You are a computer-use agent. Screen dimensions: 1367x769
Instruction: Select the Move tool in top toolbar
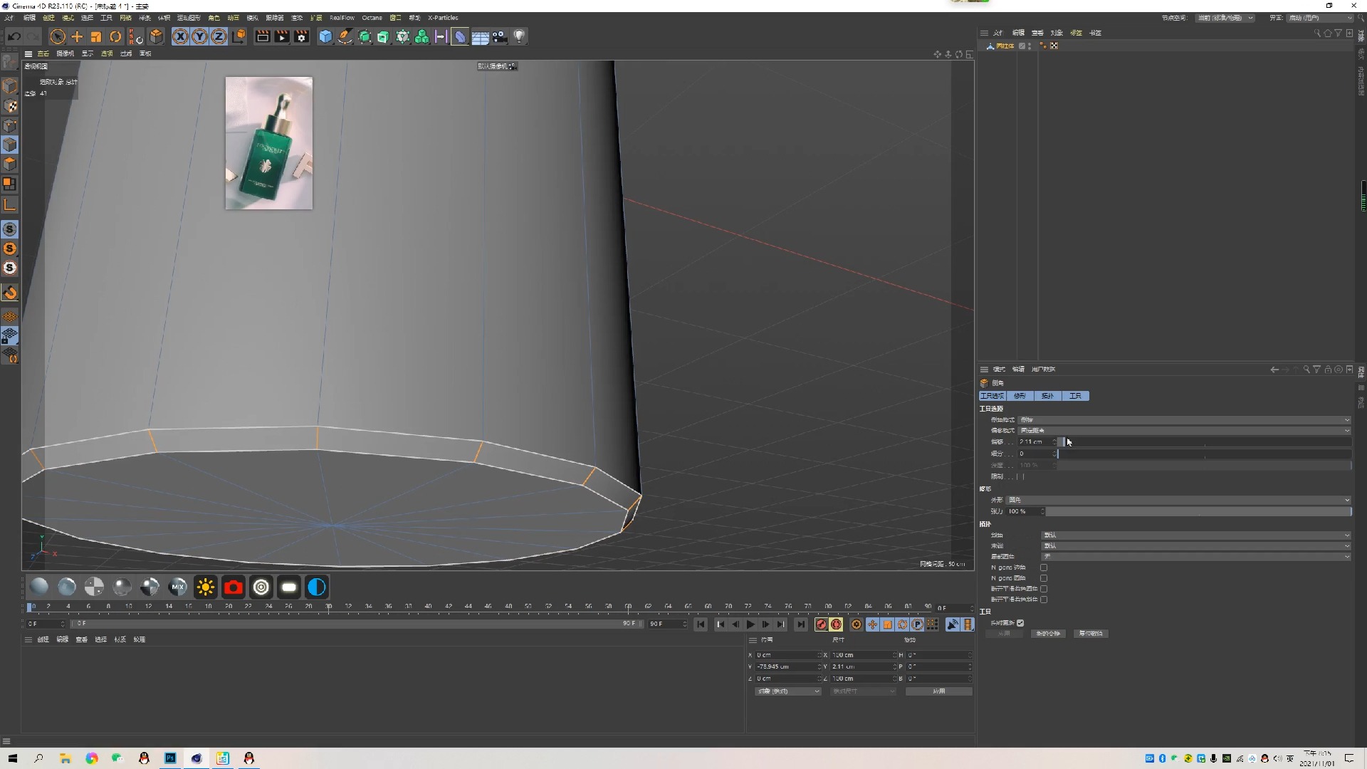click(77, 36)
